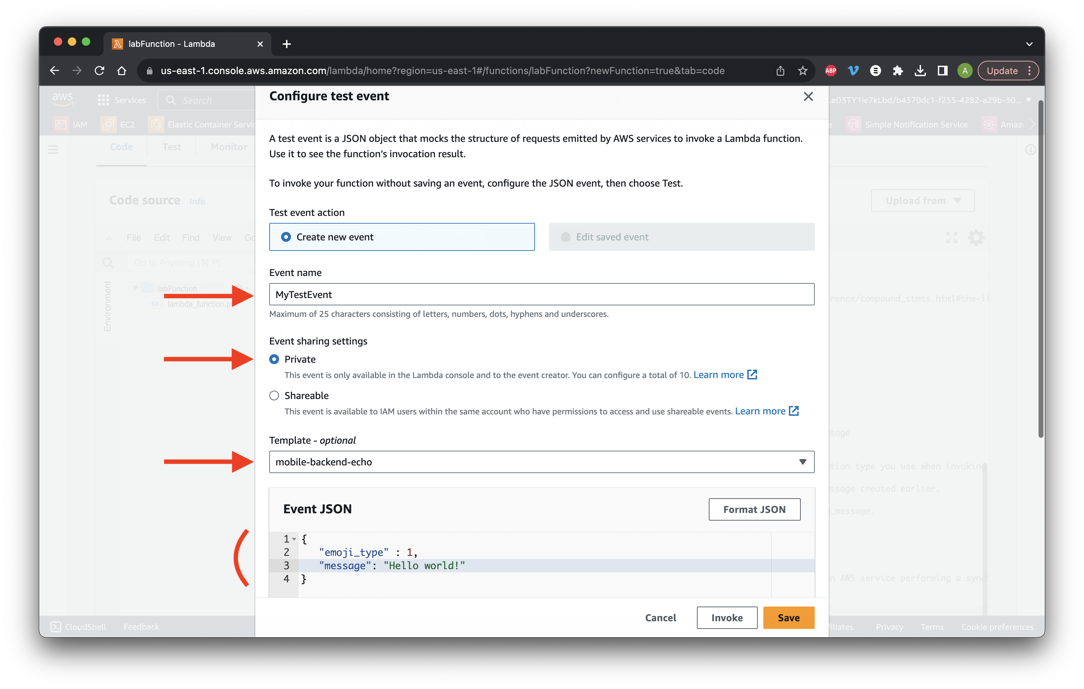
Task: Expand the browser tab list chevron
Action: click(x=1029, y=44)
